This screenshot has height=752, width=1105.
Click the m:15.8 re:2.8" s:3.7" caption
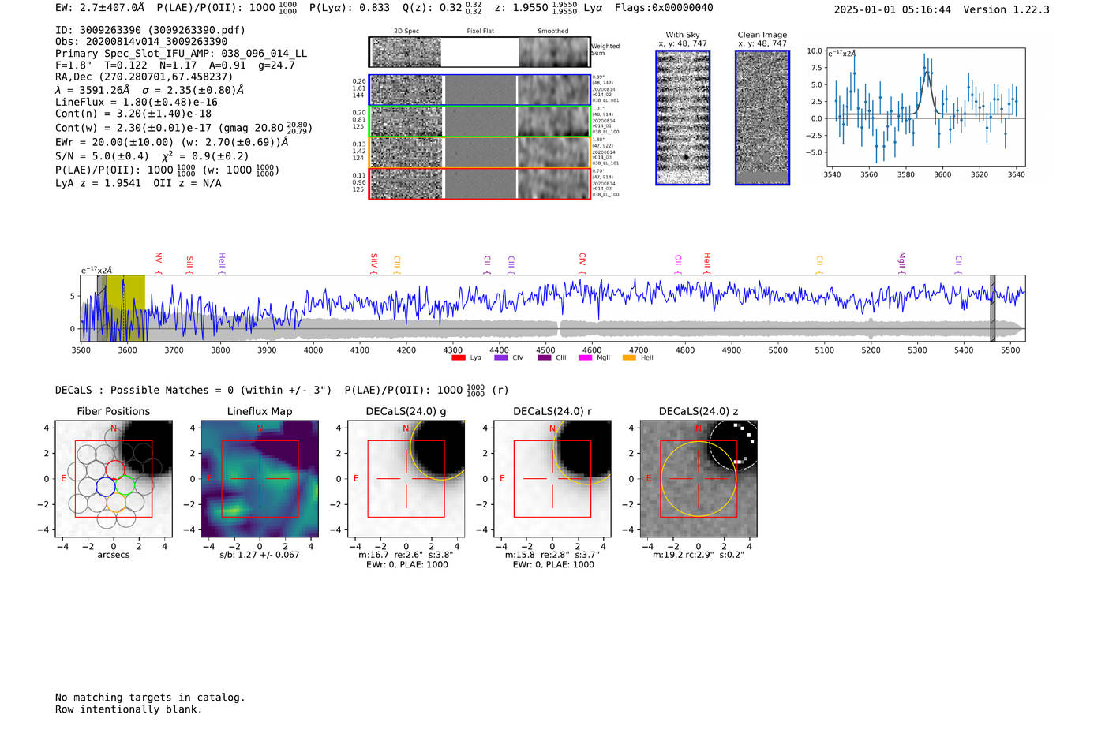[552, 555]
